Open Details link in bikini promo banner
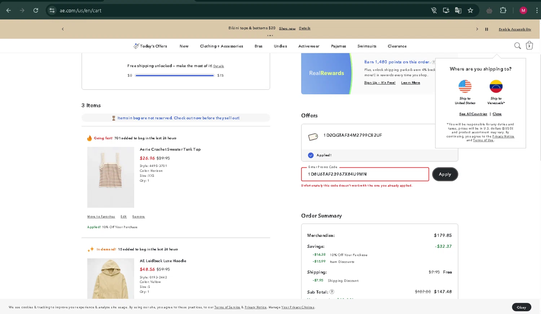The width and height of the screenshot is (541, 314). pos(304,28)
